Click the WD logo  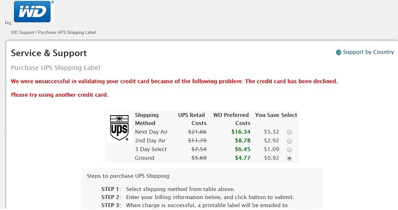pyautogui.click(x=33, y=12)
